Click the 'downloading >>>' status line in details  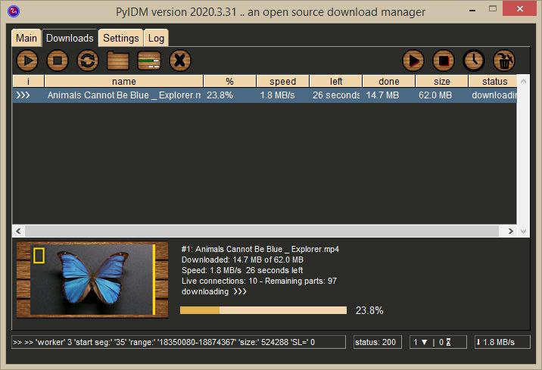pyautogui.click(x=214, y=291)
